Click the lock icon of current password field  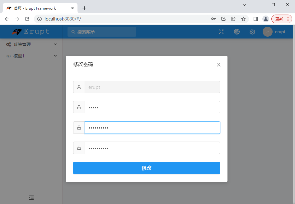click(79, 107)
